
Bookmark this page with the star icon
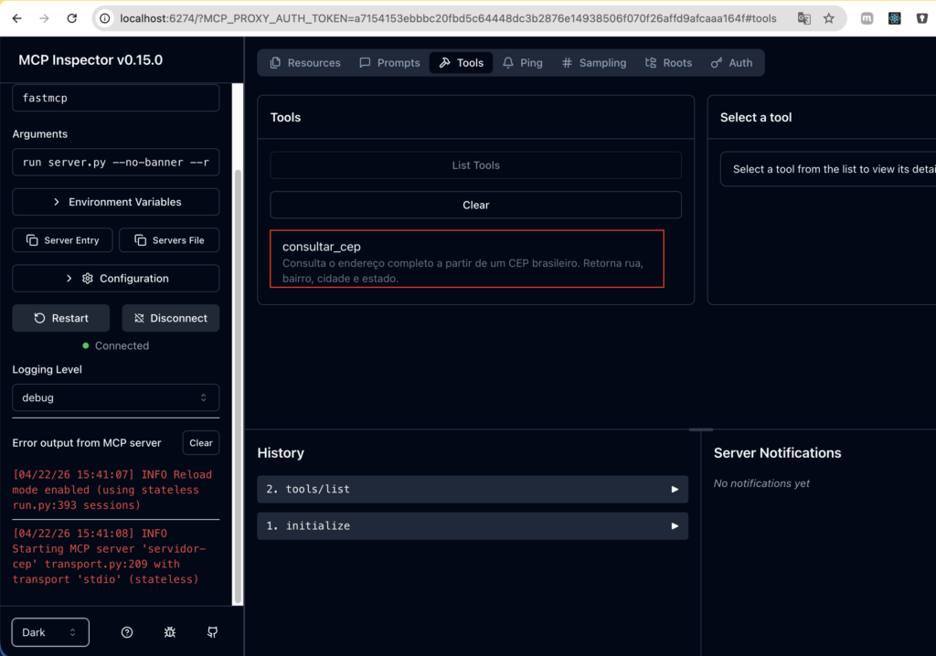coord(829,18)
